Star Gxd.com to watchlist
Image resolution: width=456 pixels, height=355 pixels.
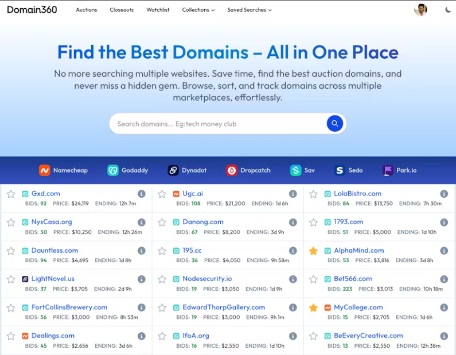tap(11, 194)
